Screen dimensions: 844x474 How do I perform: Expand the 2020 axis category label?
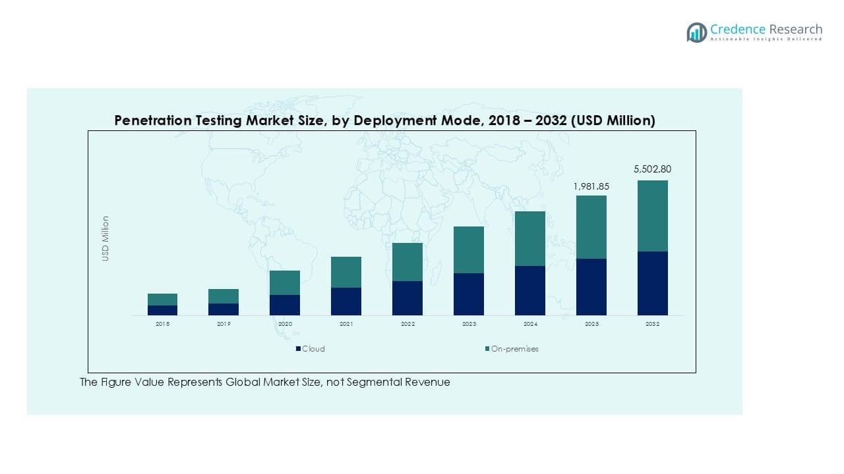286,324
